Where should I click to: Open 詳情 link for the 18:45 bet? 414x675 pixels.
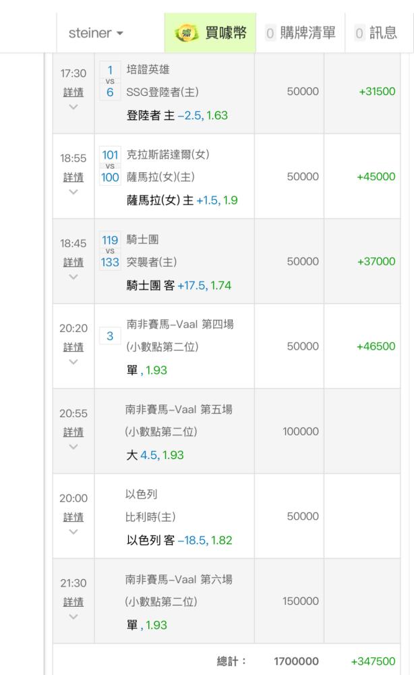(x=73, y=262)
